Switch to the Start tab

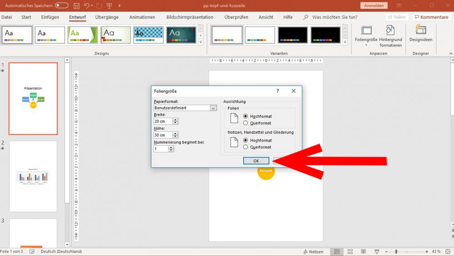(26, 17)
